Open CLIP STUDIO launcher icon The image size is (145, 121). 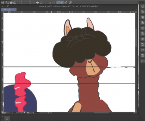pos(2,2)
